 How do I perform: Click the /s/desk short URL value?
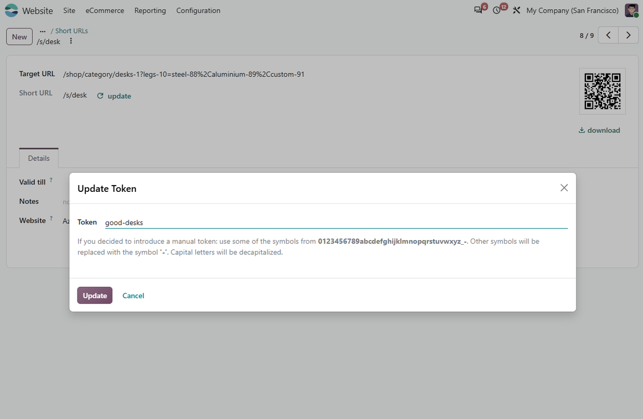coord(75,95)
